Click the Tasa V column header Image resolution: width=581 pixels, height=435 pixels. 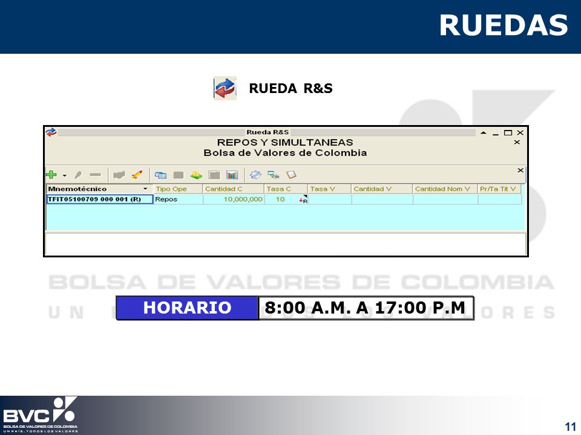point(329,188)
